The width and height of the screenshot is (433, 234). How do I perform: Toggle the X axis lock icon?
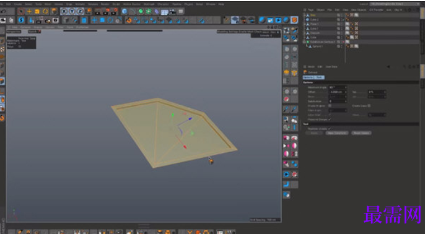pyautogui.click(x=64, y=11)
